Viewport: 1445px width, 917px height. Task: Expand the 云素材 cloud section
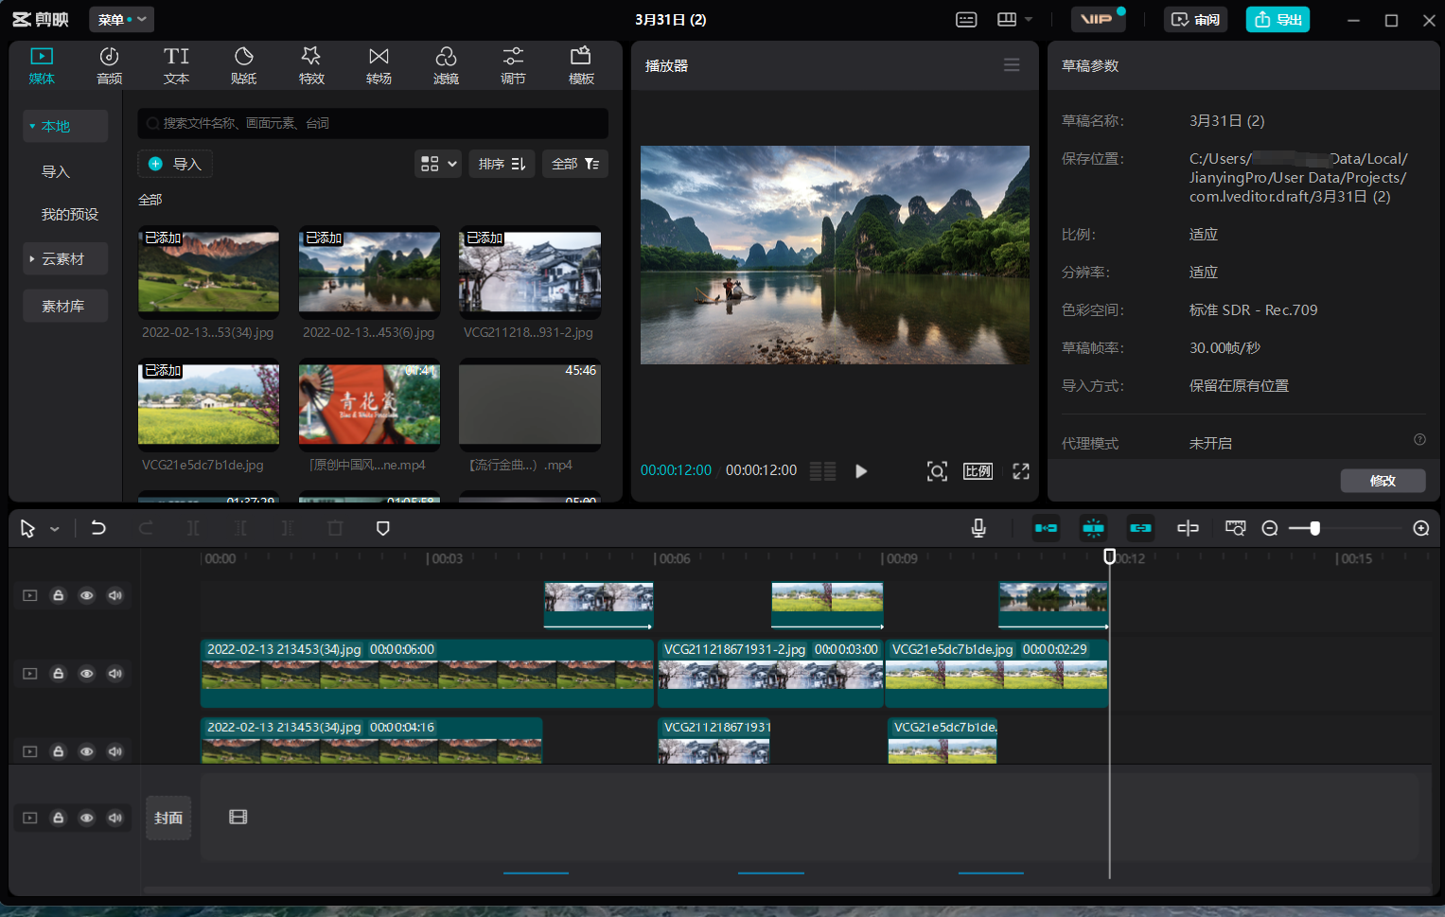(64, 258)
